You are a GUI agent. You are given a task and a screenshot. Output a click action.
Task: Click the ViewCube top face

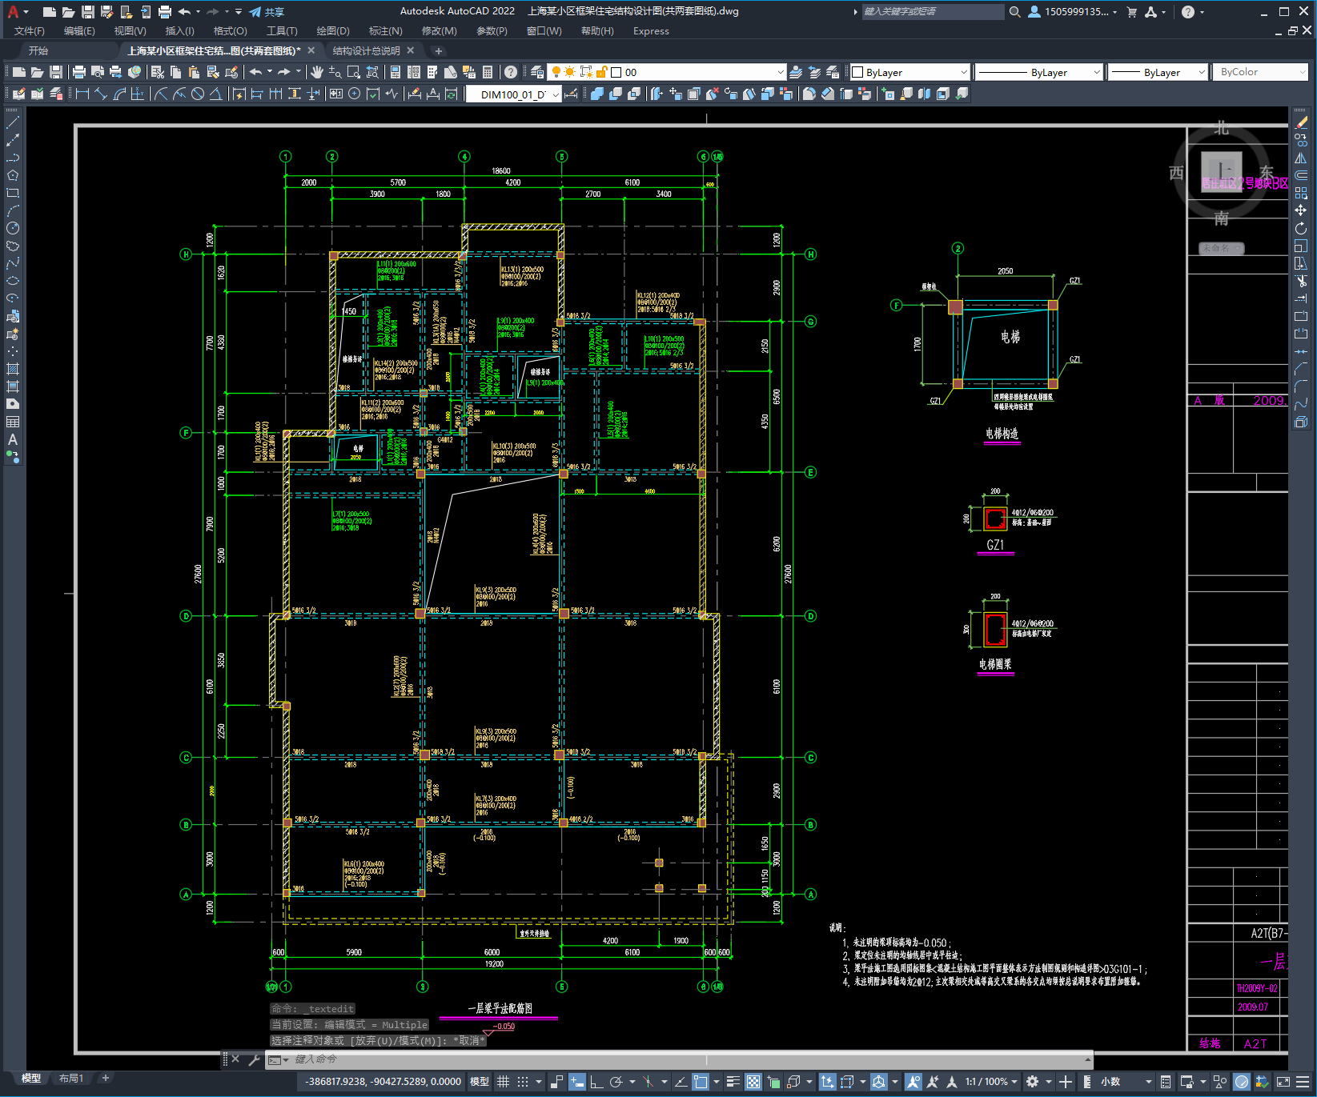click(x=1221, y=170)
